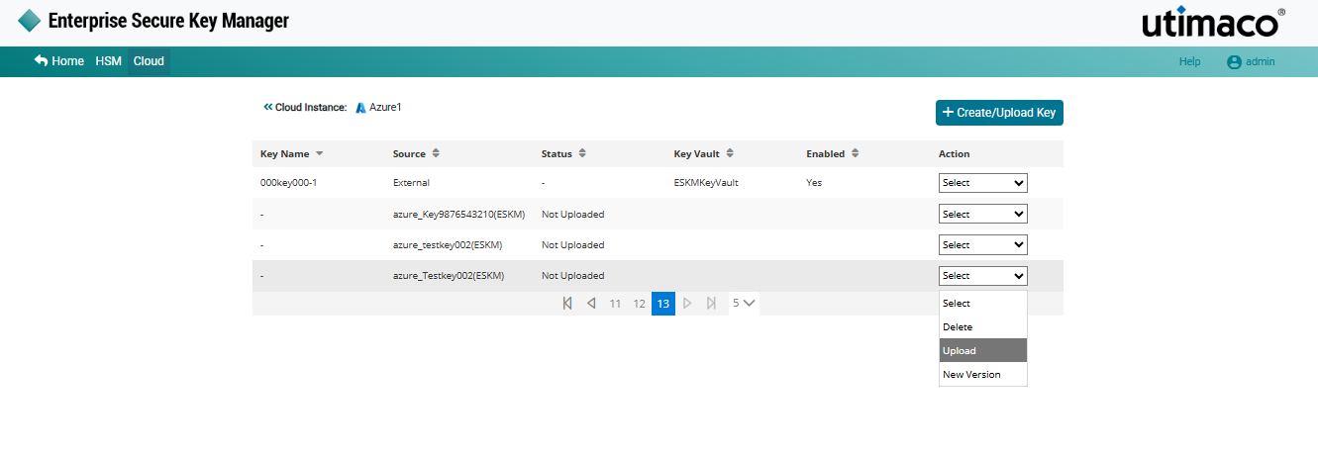1318x454 pixels.
Task: Open Action dropdown for 000key000-1 row
Action: [983, 183]
